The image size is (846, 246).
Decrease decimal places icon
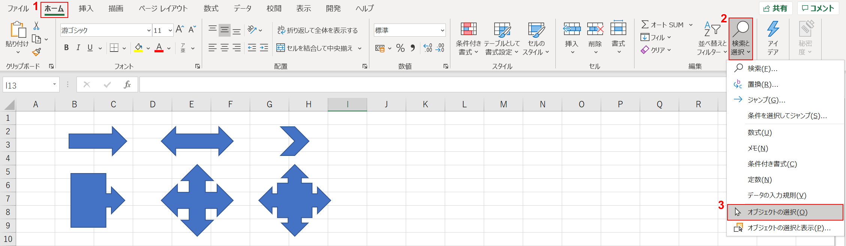[x=440, y=48]
